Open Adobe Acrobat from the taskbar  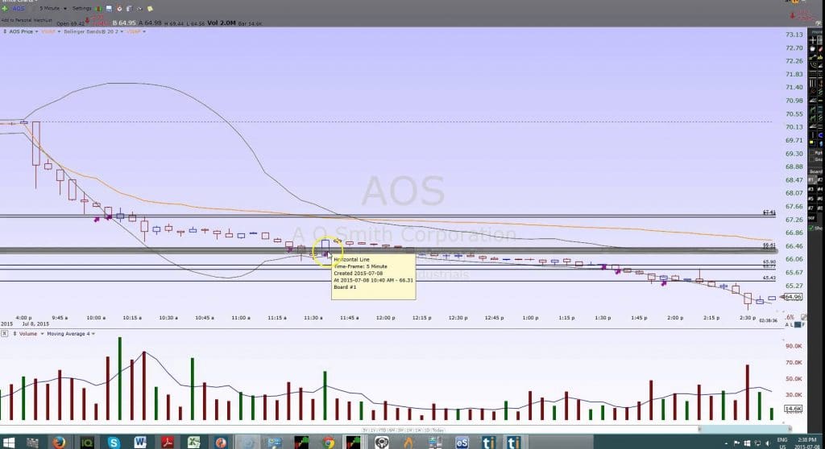click(x=168, y=443)
